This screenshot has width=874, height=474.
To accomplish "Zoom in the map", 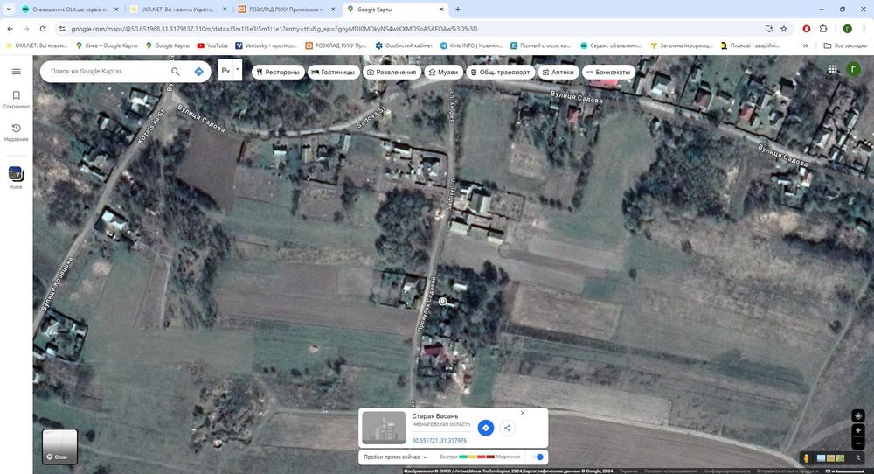I will 858,430.
